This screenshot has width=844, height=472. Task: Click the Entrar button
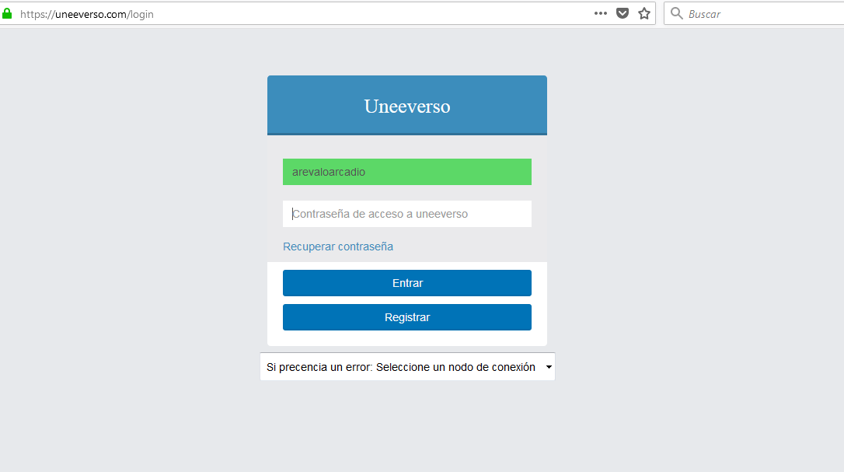click(x=407, y=283)
